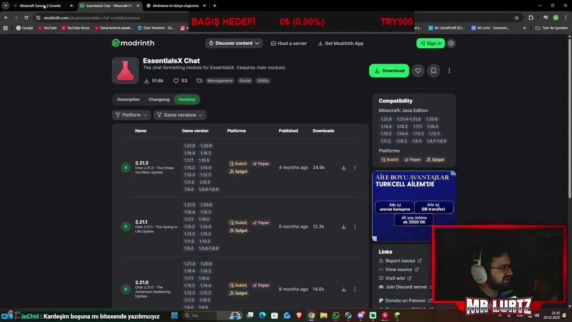Click the release badge of version 2.21.1
Image resolution: width=572 pixels, height=322 pixels.
pyautogui.click(x=126, y=227)
